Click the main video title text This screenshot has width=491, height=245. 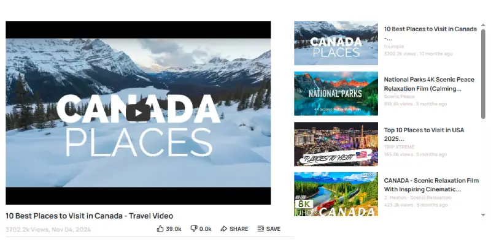[90, 216]
